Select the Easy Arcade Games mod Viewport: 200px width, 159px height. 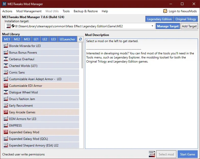tap(41, 112)
